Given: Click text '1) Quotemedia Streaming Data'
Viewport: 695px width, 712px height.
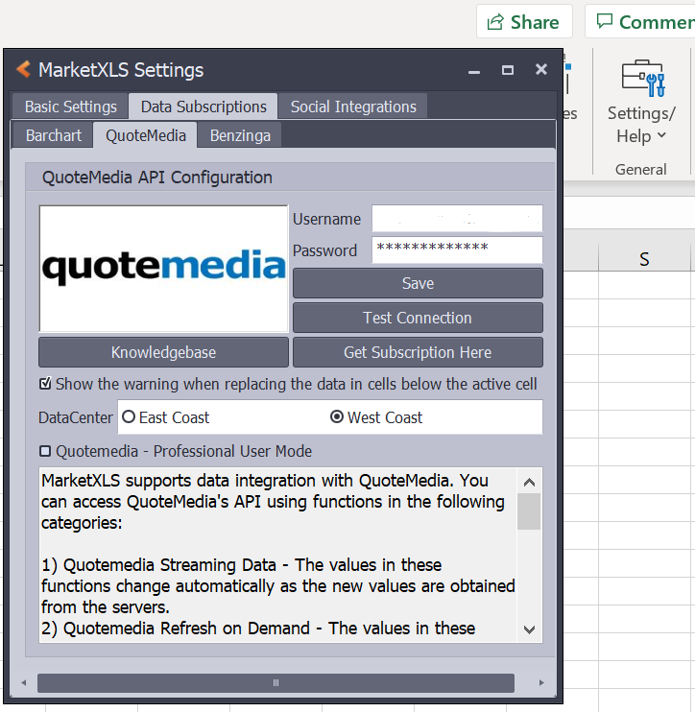Looking at the screenshot, I should [159, 565].
